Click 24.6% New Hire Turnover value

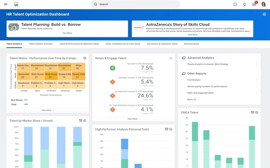145,96
